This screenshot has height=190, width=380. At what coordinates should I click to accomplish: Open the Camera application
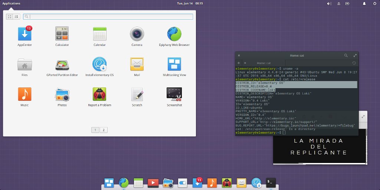[137, 34]
